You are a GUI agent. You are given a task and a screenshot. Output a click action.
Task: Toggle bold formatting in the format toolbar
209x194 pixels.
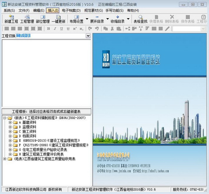(x=48, y=29)
